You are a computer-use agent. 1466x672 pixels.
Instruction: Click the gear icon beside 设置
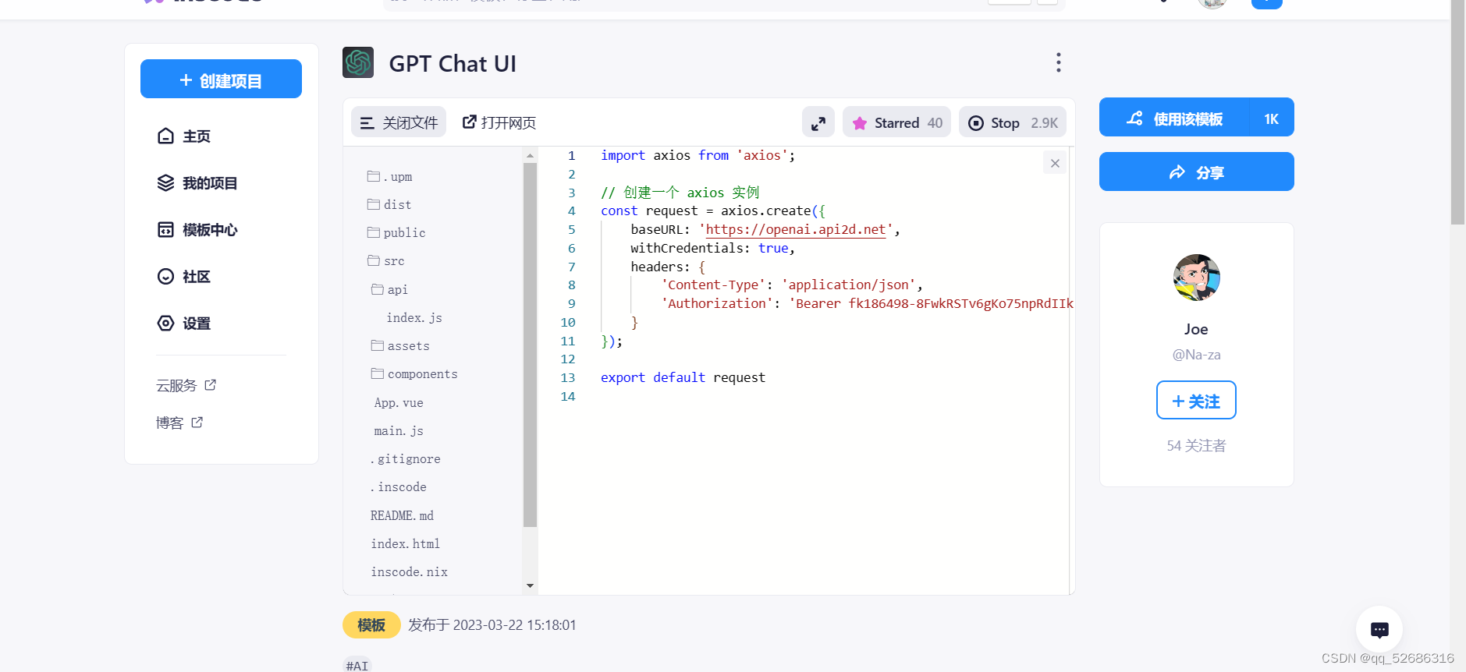pos(165,323)
